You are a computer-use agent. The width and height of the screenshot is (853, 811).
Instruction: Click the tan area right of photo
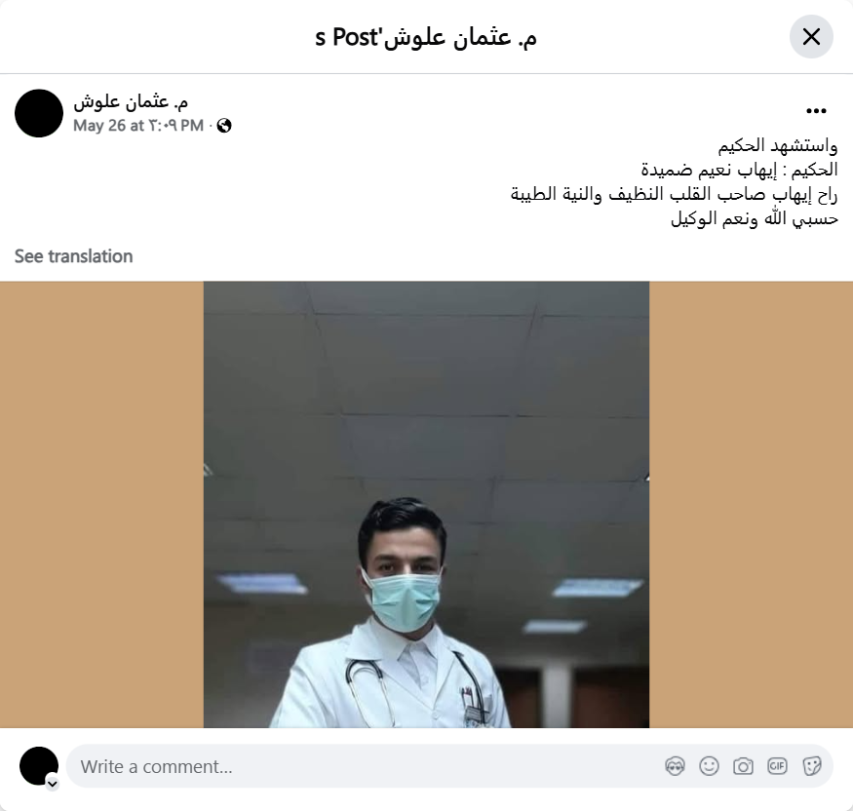point(751,504)
